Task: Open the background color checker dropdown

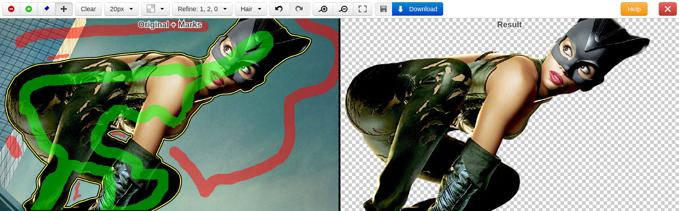Action: tap(155, 9)
